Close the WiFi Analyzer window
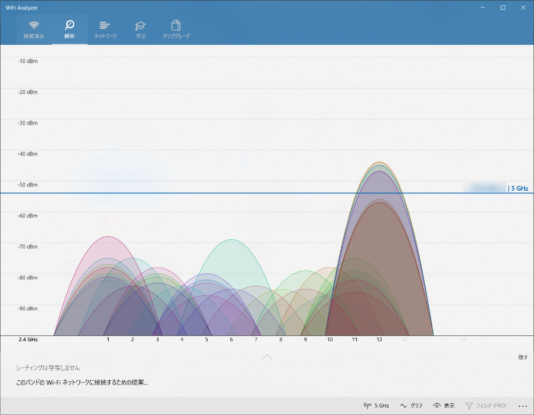 [x=523, y=7]
